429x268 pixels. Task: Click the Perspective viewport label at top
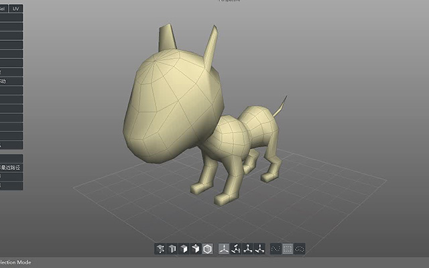229,1
